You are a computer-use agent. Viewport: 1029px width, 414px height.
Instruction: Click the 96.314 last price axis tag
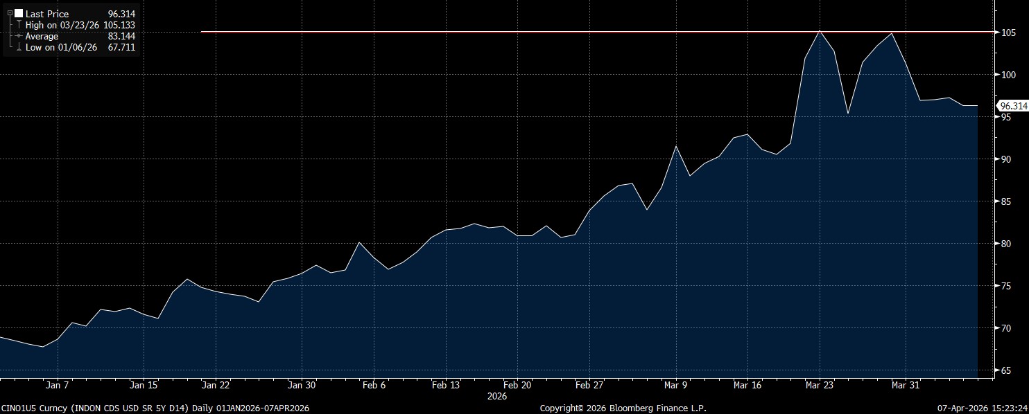coord(1012,106)
